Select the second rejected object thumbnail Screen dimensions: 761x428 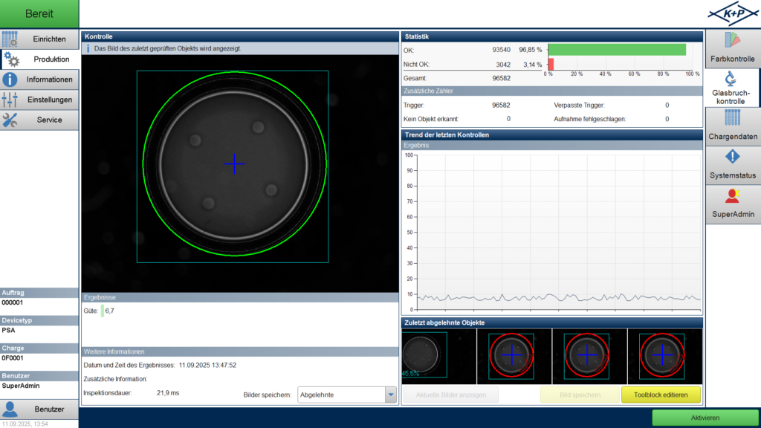click(x=514, y=356)
